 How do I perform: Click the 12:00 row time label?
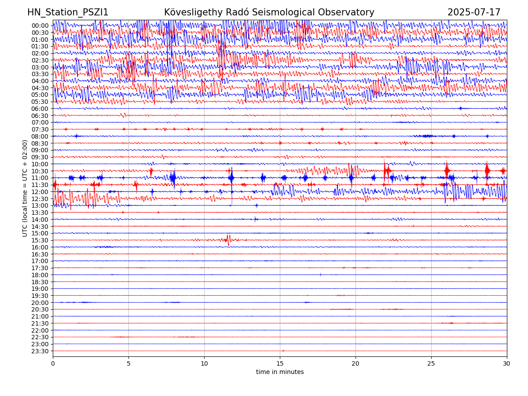(40, 192)
